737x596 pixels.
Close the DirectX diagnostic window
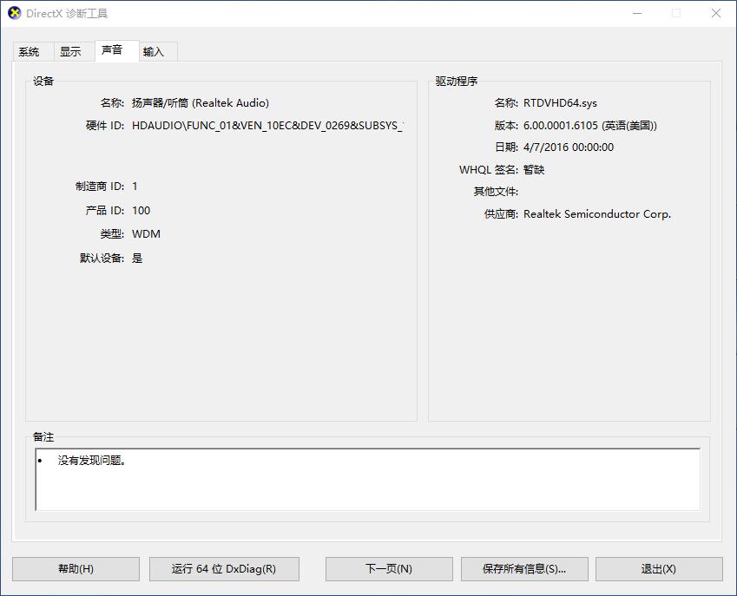point(716,13)
